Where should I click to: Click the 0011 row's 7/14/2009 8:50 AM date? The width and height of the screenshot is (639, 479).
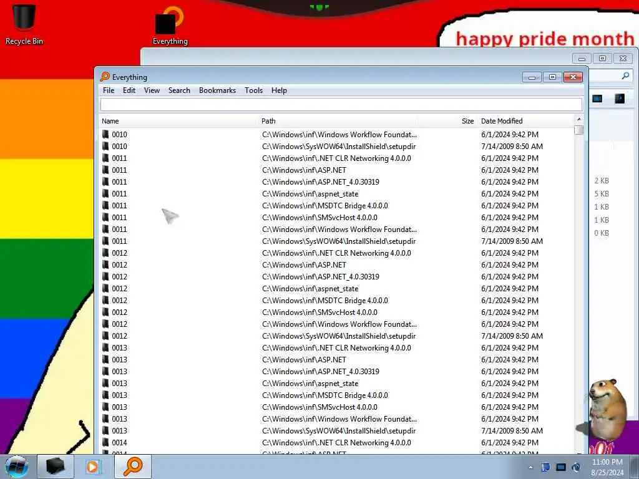512,241
